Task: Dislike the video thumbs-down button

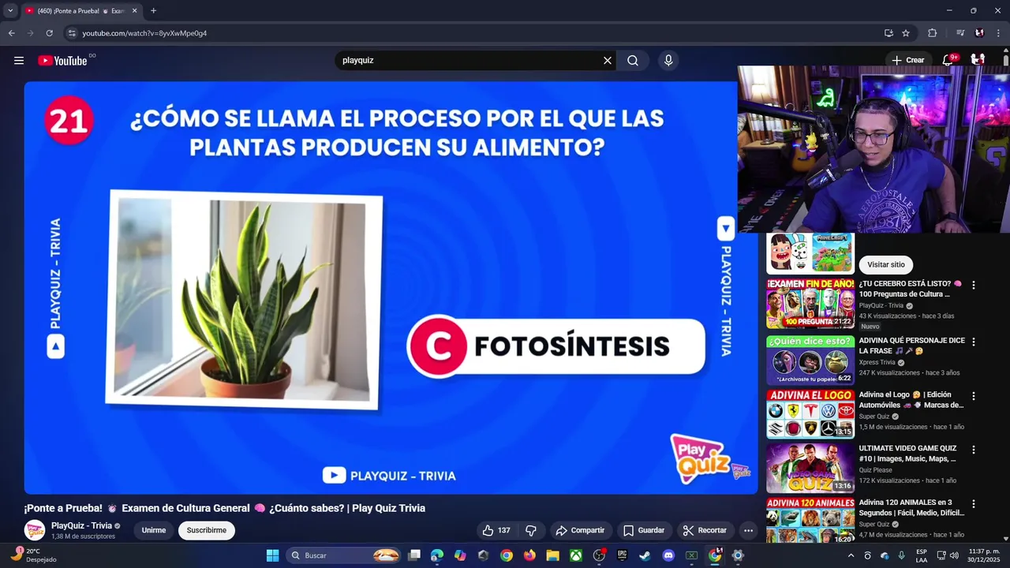Action: [531, 530]
